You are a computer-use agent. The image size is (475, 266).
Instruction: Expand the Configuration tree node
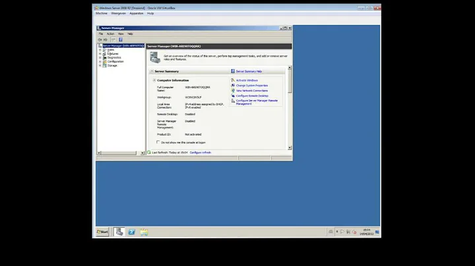point(100,61)
